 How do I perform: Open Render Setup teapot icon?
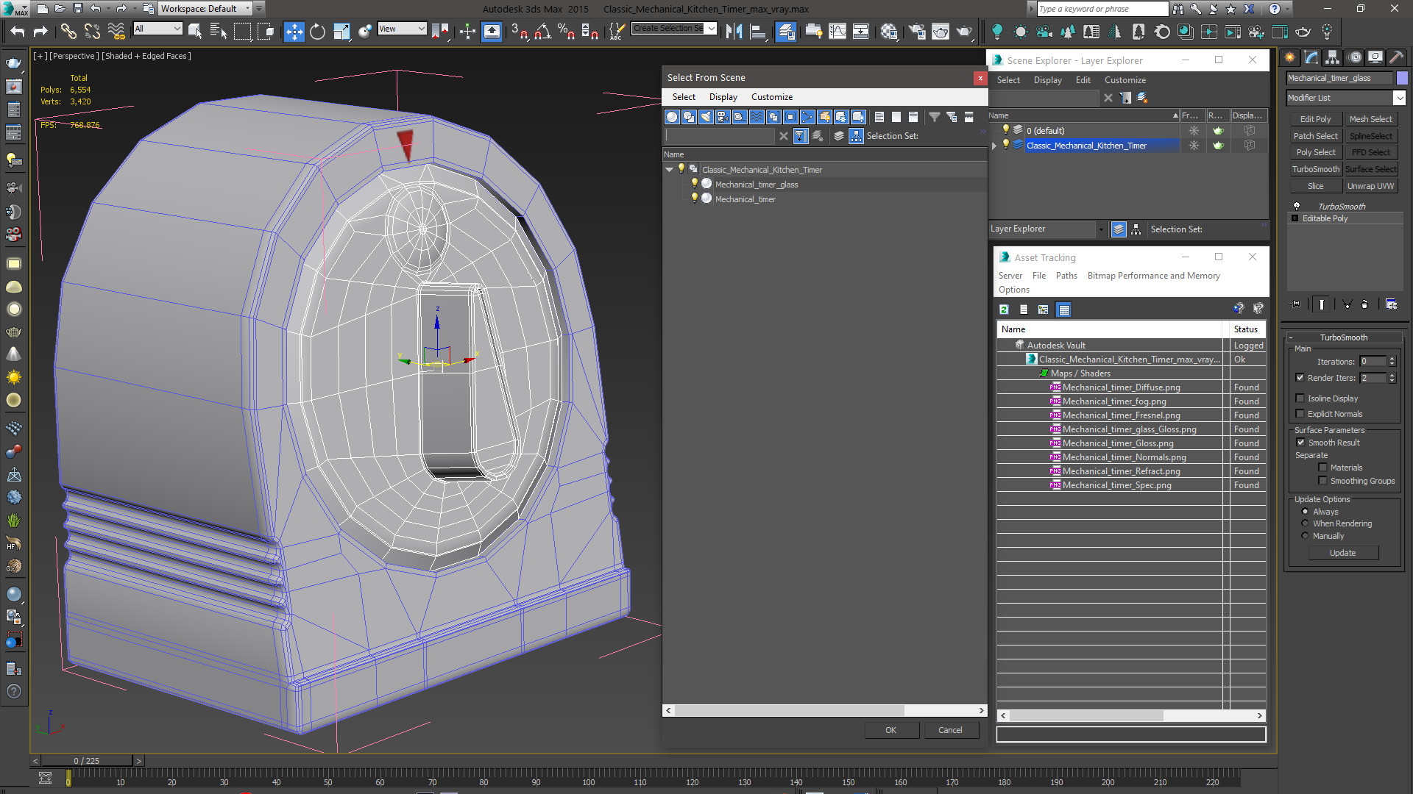[917, 32]
